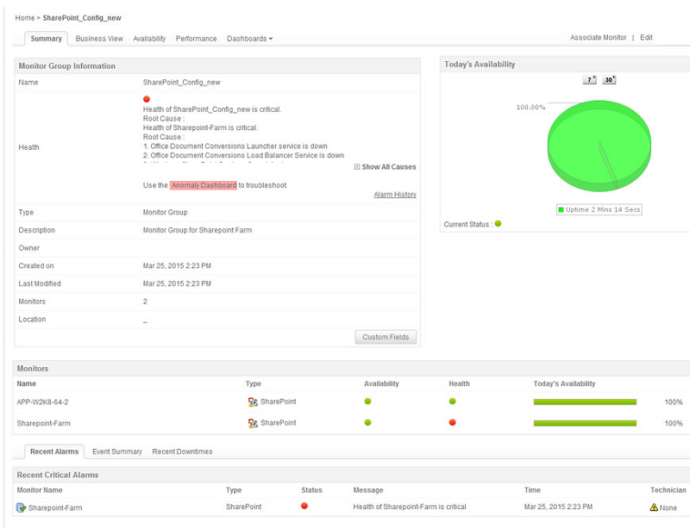This screenshot has height=529, width=690.
Task: Click the monitor icon beside Sharepoint-Farm alarm
Action: [x=22, y=507]
